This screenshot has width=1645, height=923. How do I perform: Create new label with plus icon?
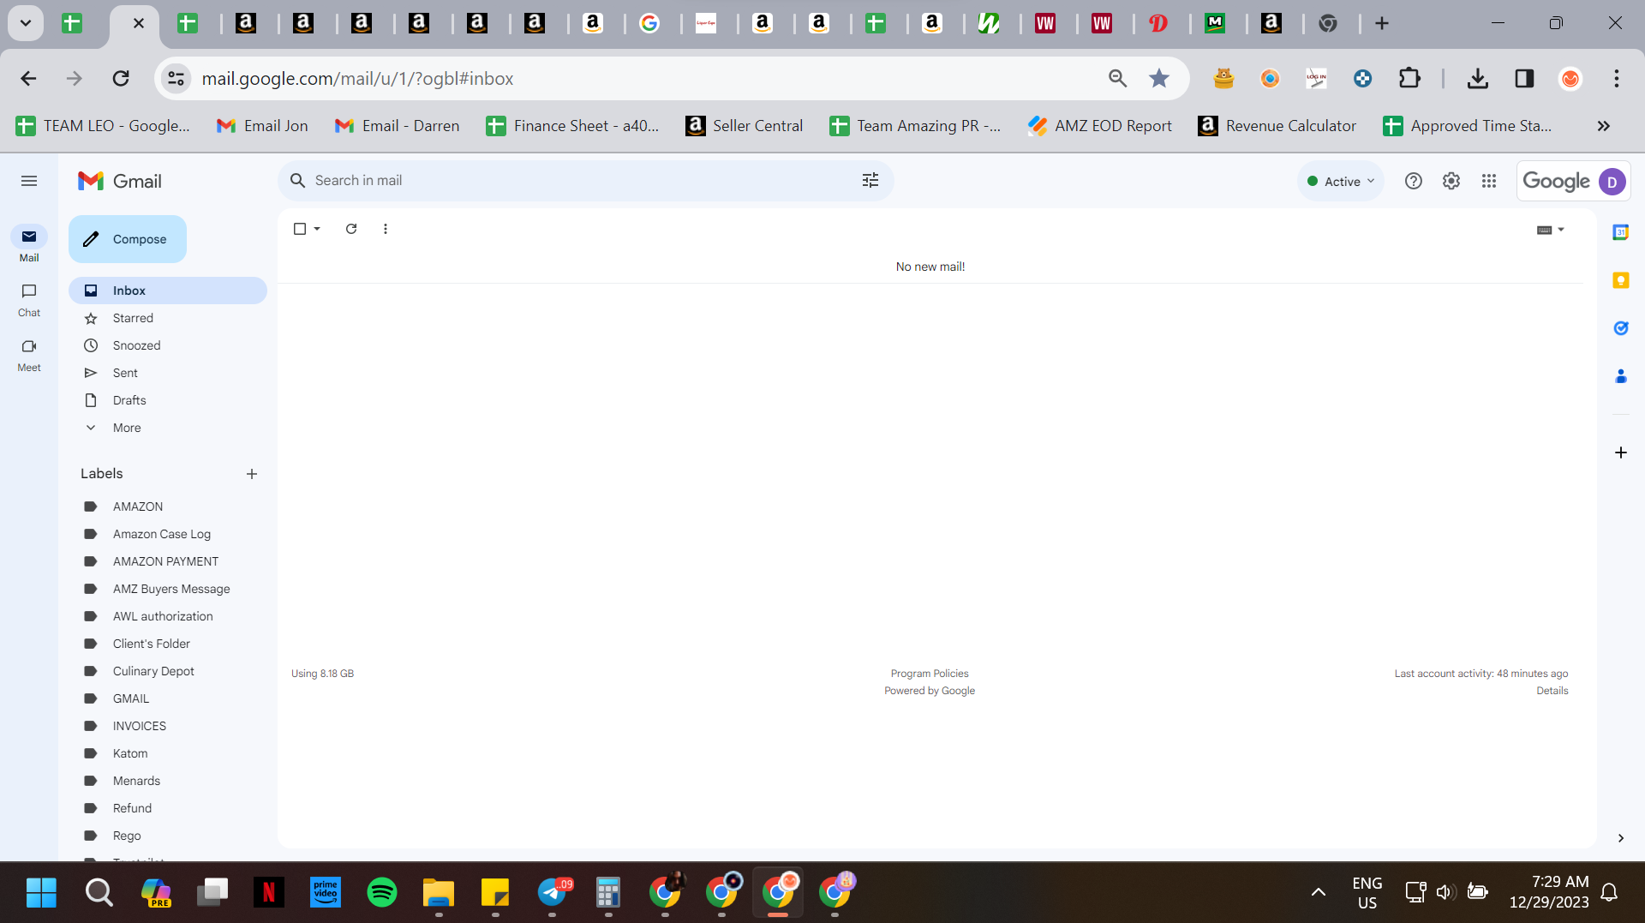252,474
